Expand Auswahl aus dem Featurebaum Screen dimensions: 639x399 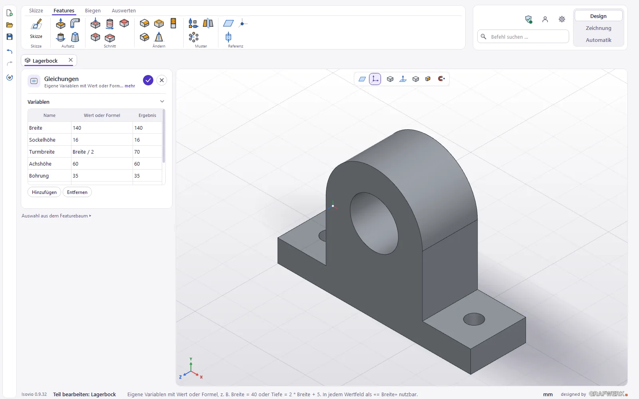pos(56,216)
